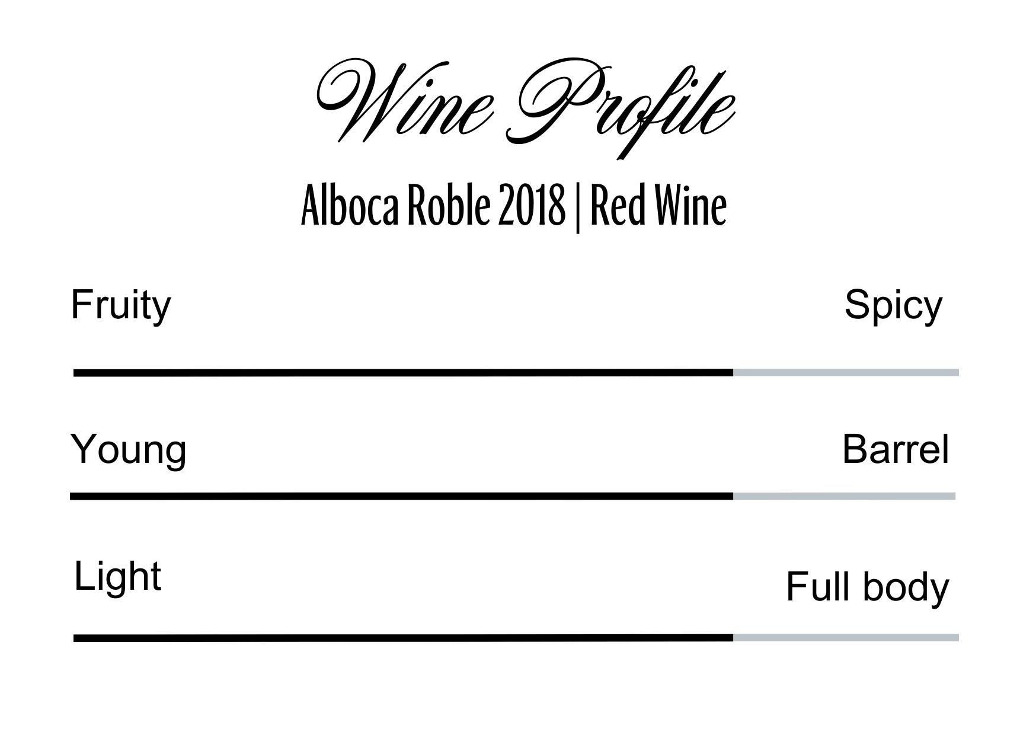1036x735 pixels.
Task: Select the Fruity label
Action: pyautogui.click(x=121, y=306)
